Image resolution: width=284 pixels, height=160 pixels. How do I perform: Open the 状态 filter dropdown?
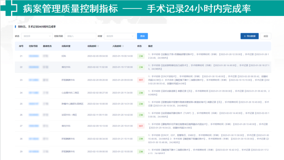click(x=37, y=36)
